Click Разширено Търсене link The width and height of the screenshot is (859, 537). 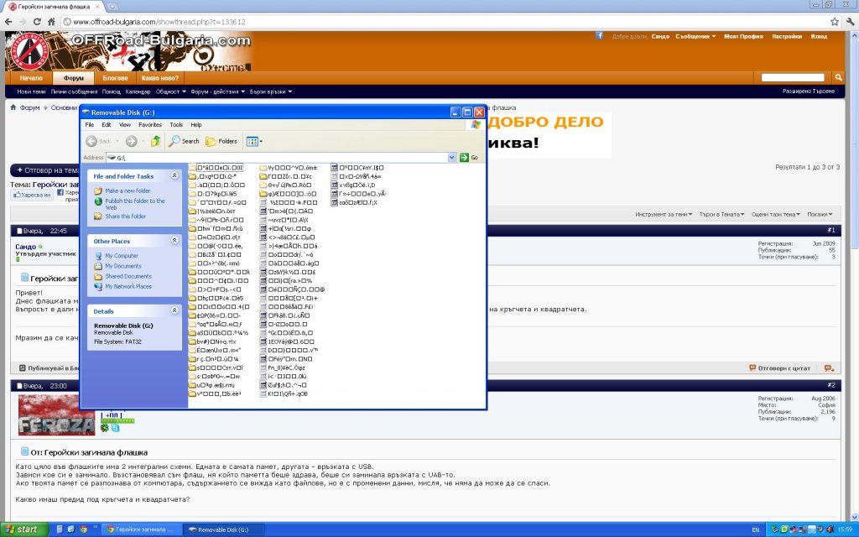[x=809, y=91]
